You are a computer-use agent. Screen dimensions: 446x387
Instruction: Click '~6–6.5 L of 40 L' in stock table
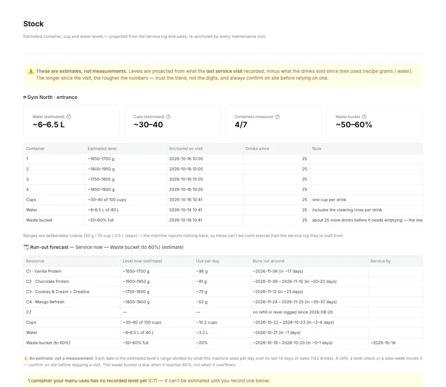(103, 210)
